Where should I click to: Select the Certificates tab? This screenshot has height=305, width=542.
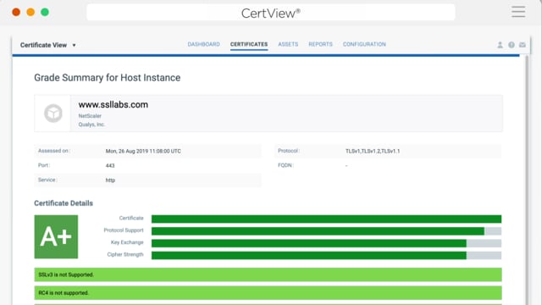[249, 44]
